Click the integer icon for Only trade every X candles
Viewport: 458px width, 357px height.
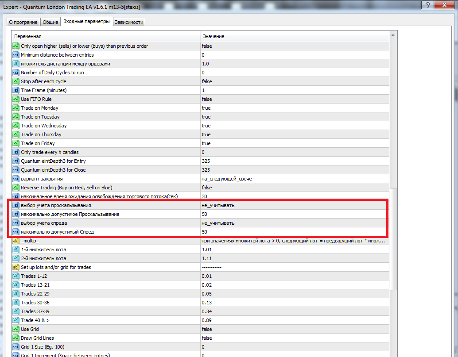16,152
